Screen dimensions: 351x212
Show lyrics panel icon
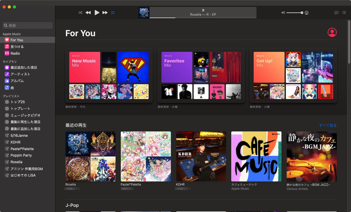click(336, 13)
